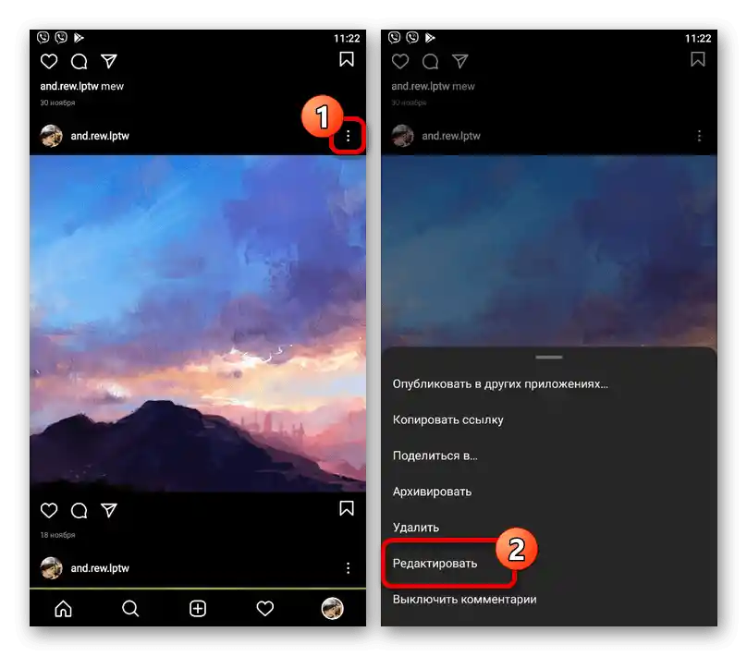The height and width of the screenshot is (656, 747).
Task: Tap dimmed comment icon in right phone
Action: click(x=430, y=61)
